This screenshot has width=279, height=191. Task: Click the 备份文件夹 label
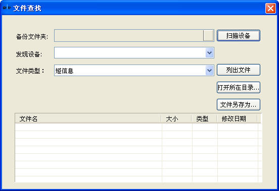pyautogui.click(x=32, y=37)
